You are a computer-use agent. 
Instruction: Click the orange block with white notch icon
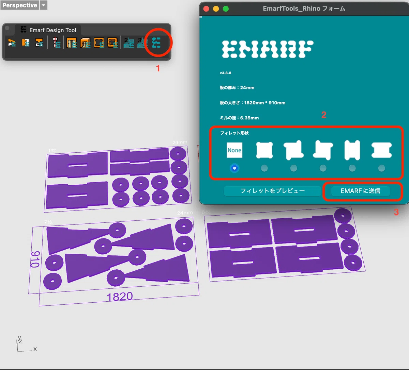pos(26,43)
